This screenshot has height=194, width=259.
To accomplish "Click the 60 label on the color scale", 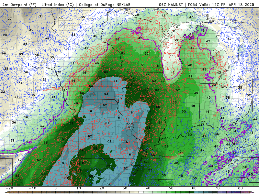I will 194,188.
